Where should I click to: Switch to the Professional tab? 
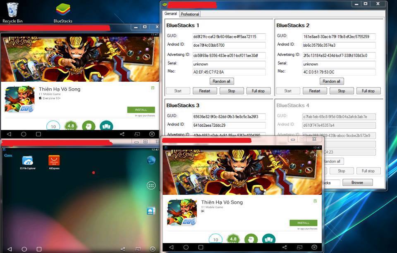pyautogui.click(x=190, y=14)
